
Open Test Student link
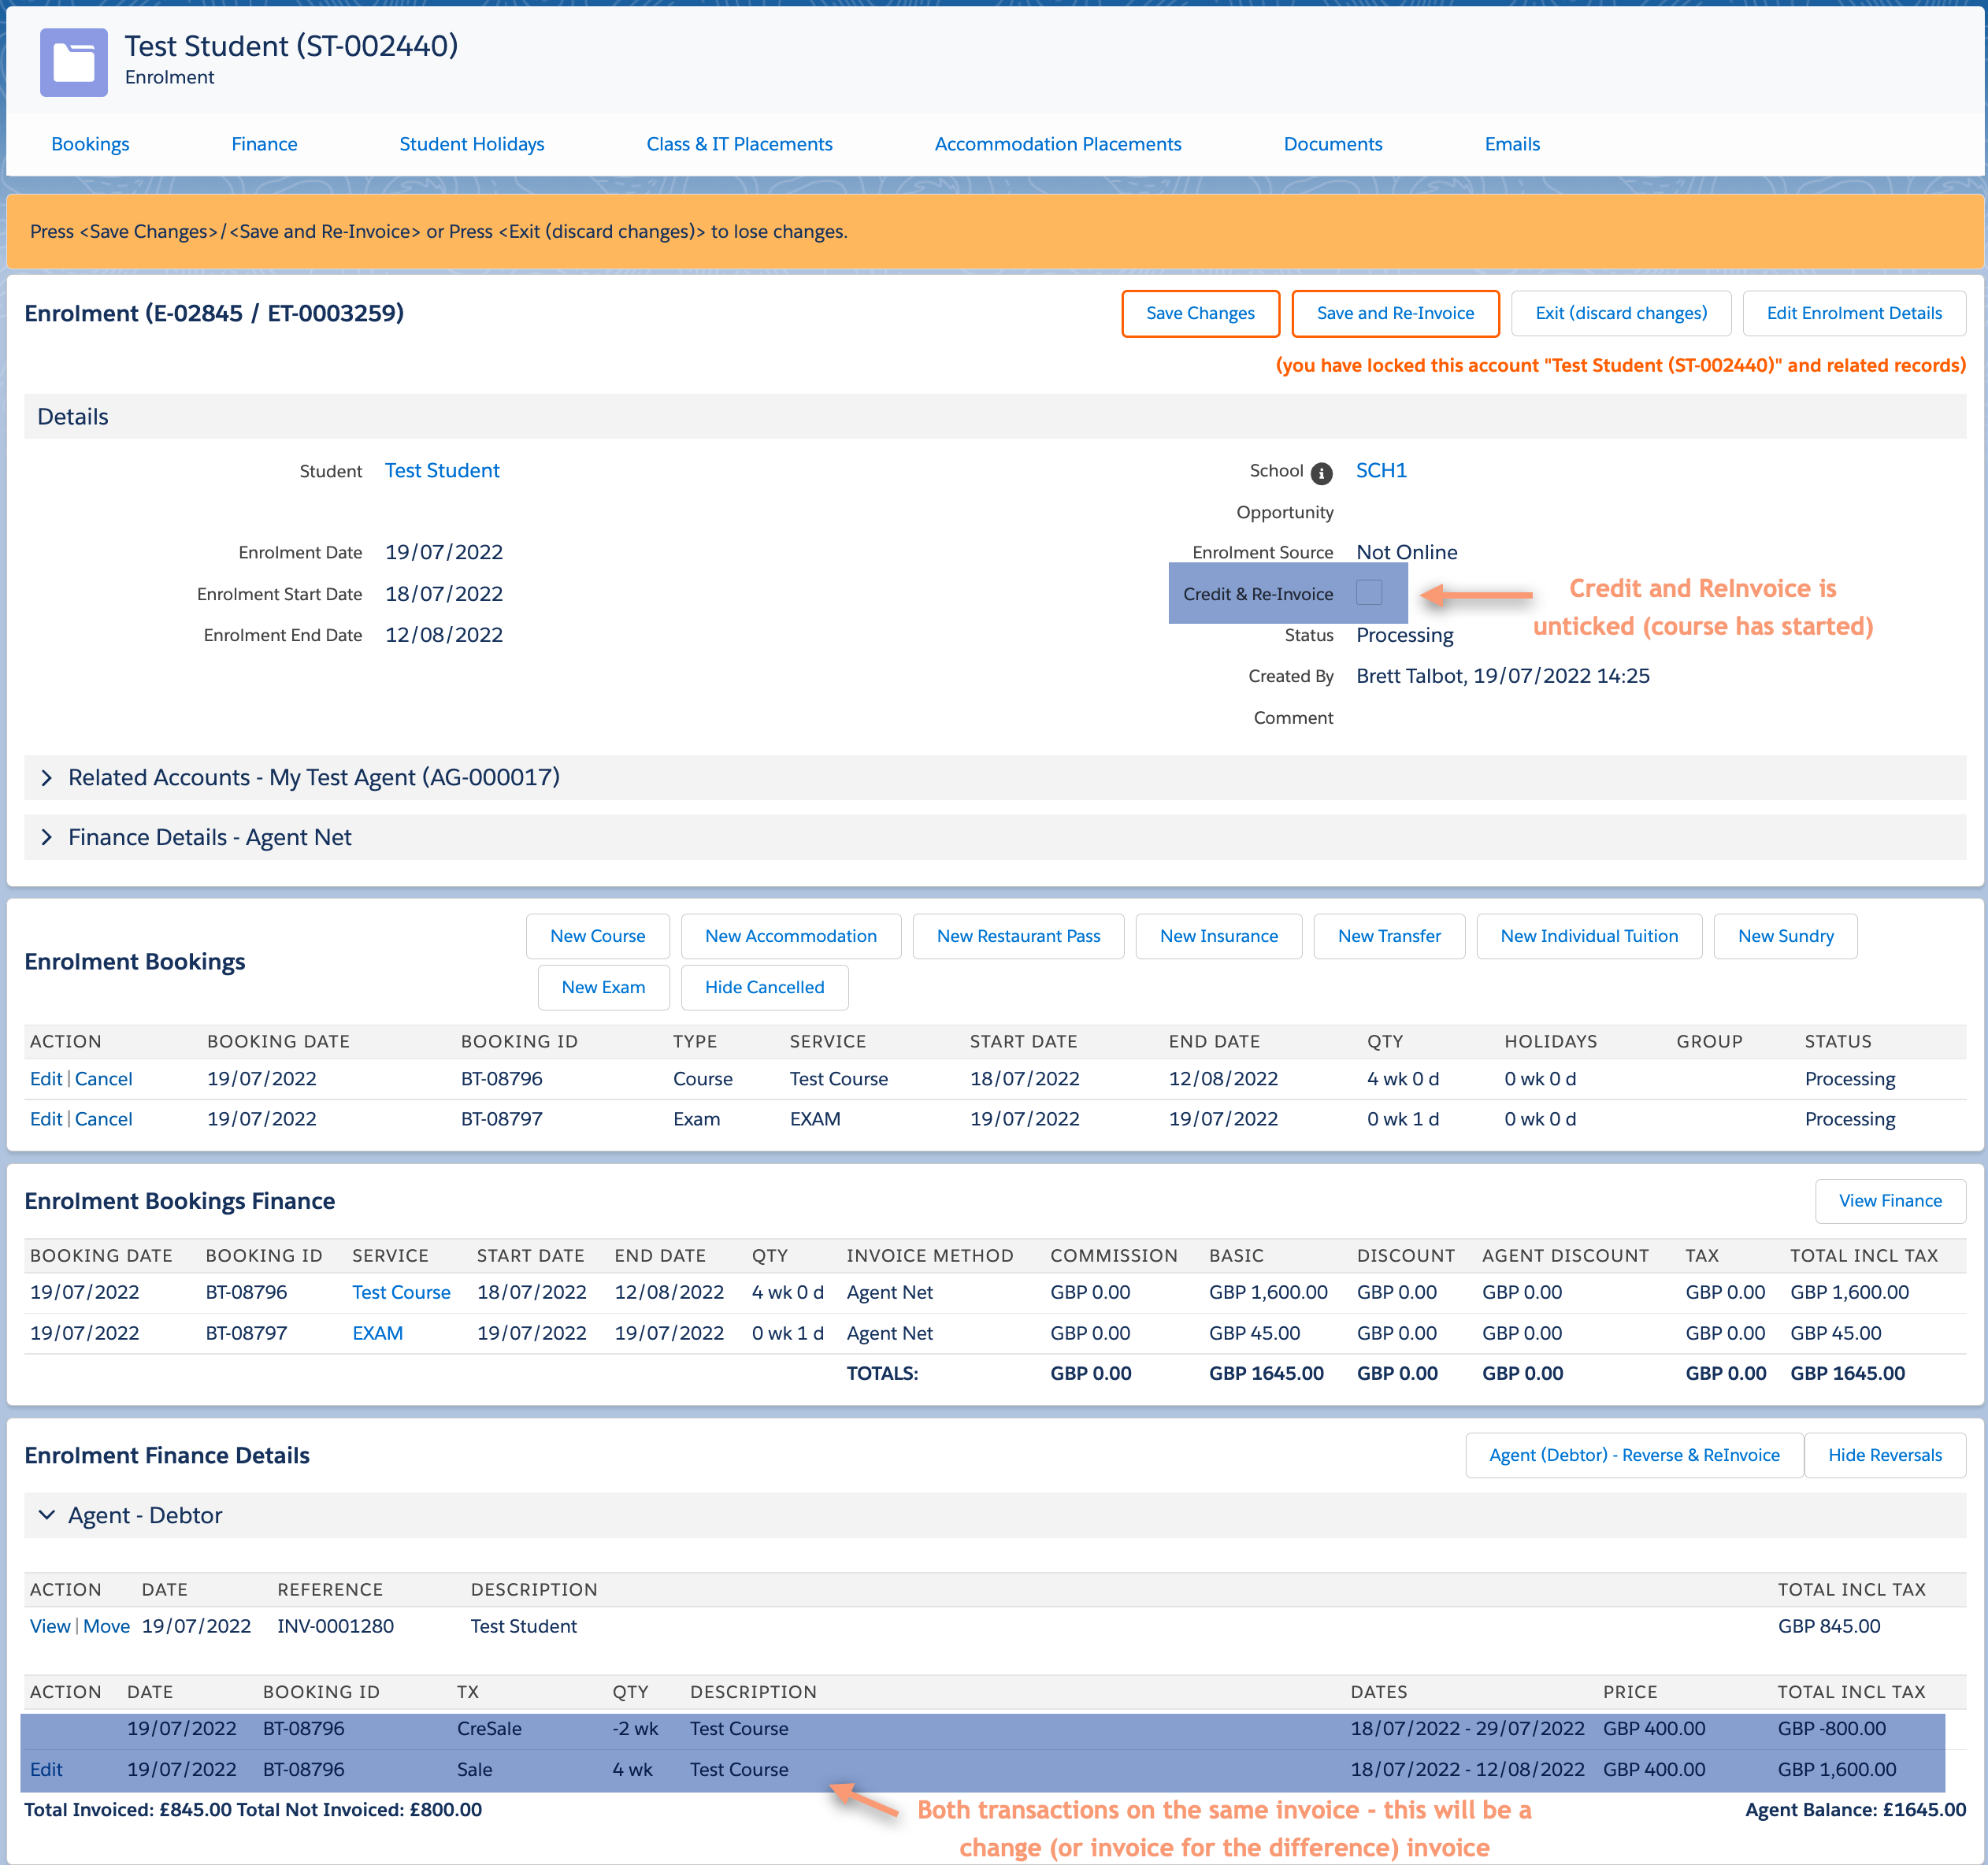click(x=441, y=470)
